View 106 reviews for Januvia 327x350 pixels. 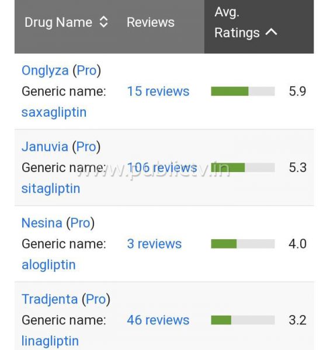(162, 167)
